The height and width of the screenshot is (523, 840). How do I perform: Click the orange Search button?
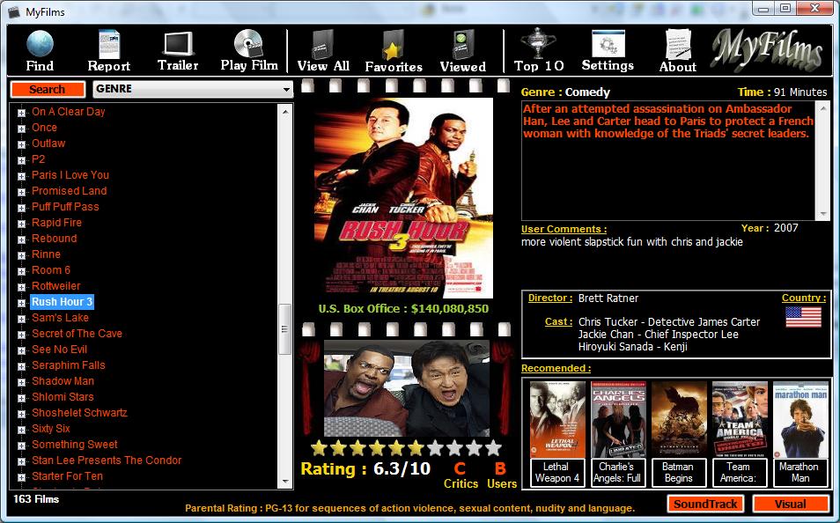[48, 90]
